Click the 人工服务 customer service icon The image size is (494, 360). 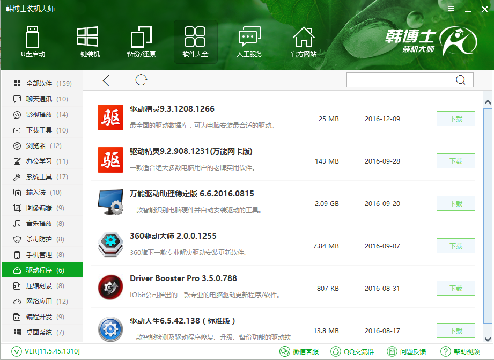(x=249, y=40)
